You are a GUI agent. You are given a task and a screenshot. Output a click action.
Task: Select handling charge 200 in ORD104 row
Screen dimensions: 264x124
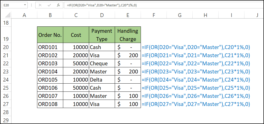coord(128,71)
